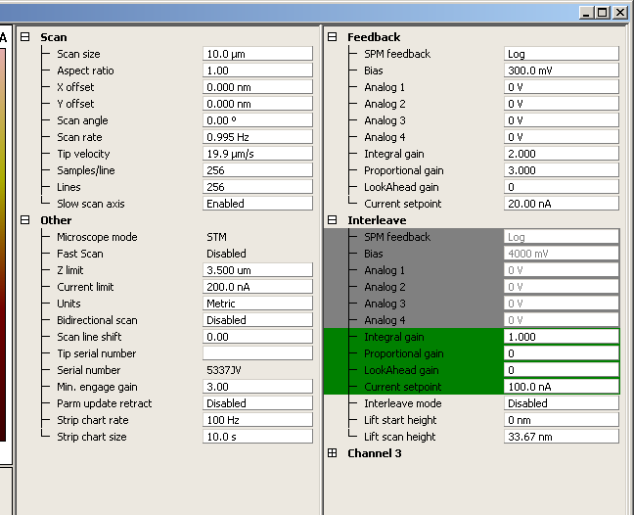Edit Feedback Proportional gain 3.000

[x=562, y=170]
